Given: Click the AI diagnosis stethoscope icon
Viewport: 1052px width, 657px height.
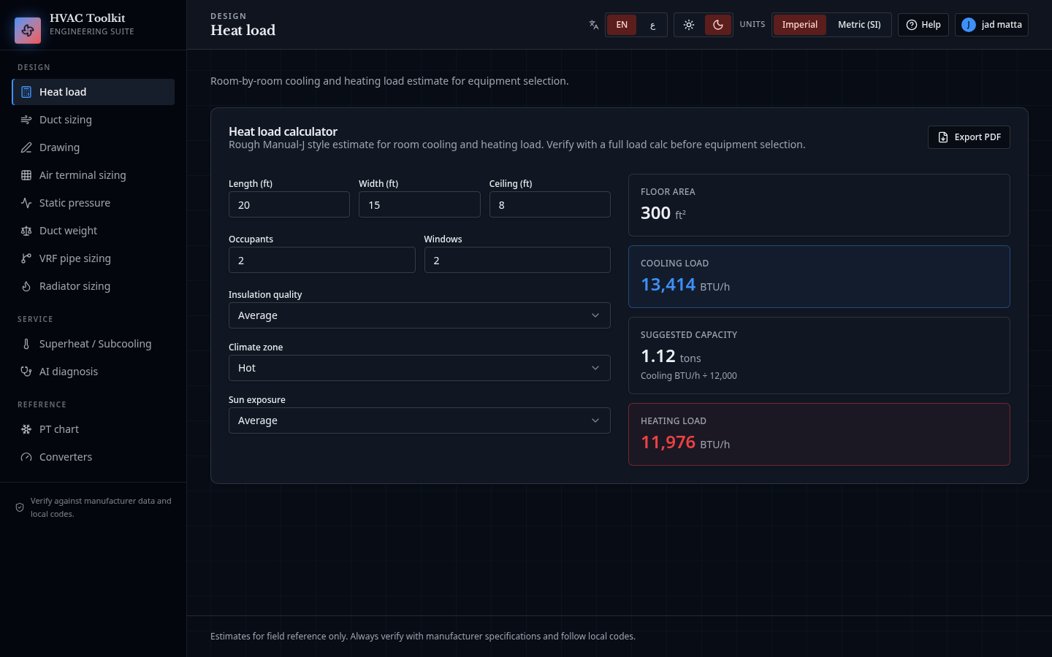Looking at the screenshot, I should (26, 372).
